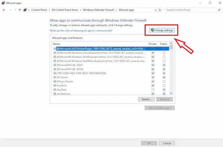Expand the address bar history dropdown
Viewport: 223px width, 147px height.
155,10
